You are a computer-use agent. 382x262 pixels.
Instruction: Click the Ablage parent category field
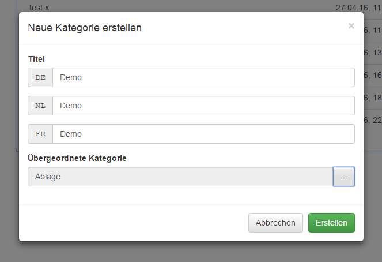pos(180,177)
